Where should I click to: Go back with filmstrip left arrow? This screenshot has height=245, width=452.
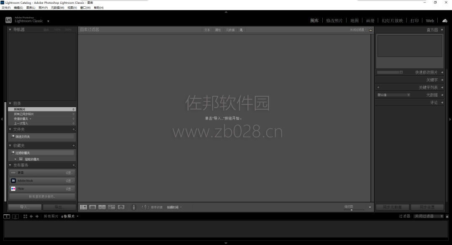tap(31, 217)
